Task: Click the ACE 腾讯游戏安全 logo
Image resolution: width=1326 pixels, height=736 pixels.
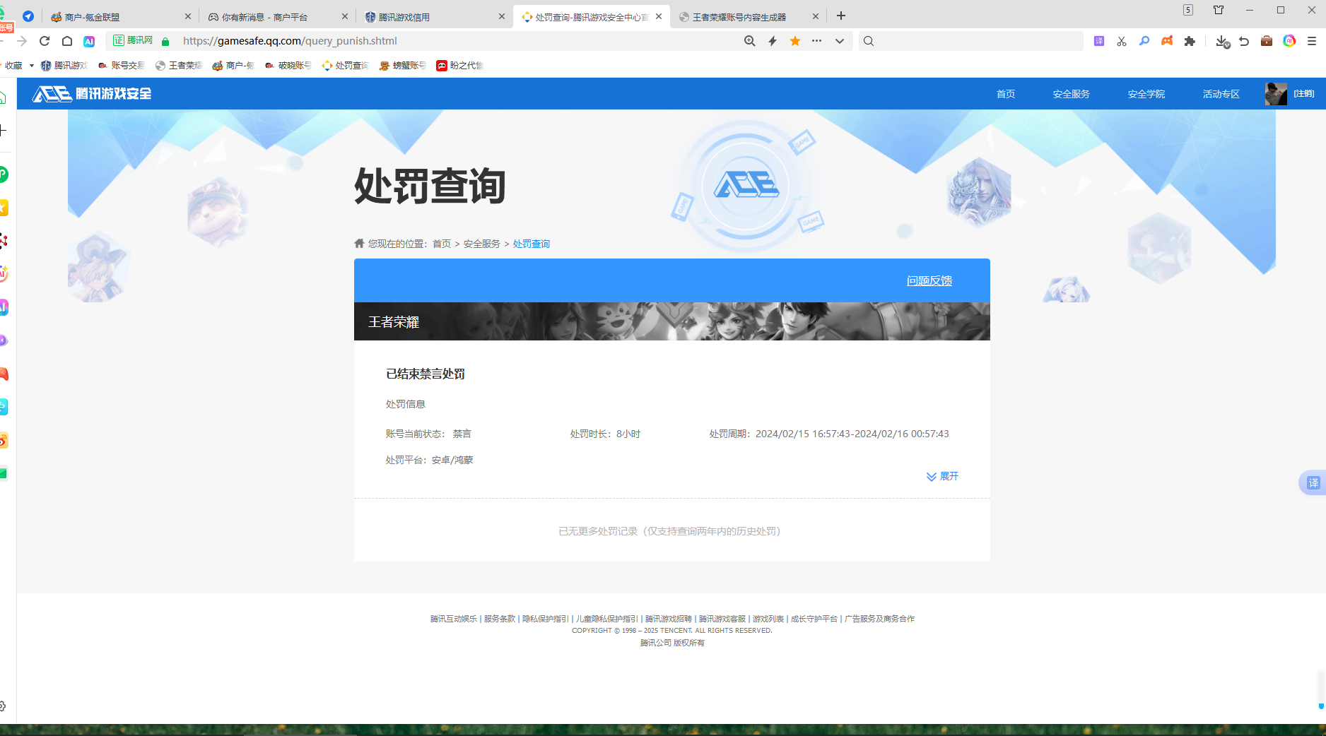Action: pyautogui.click(x=92, y=93)
